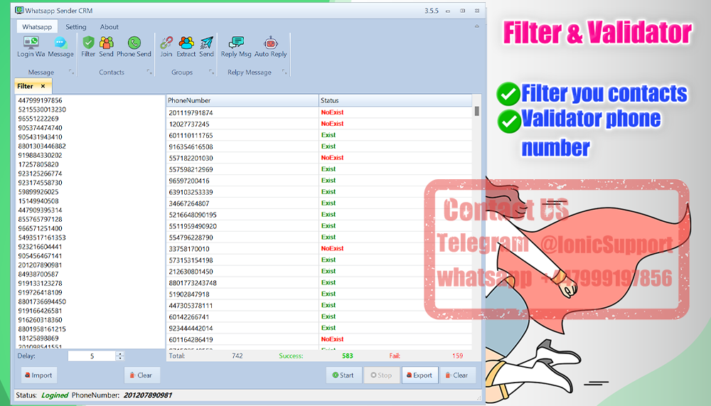This screenshot has height=406, width=711.
Task: Click 8801303446882 in the input list
Action: [42, 146]
